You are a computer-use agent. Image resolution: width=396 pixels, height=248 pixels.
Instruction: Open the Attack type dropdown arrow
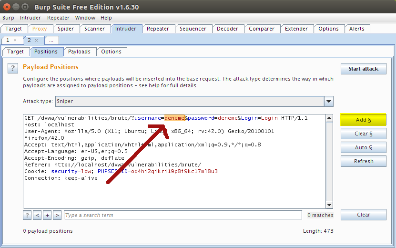tap(328, 102)
